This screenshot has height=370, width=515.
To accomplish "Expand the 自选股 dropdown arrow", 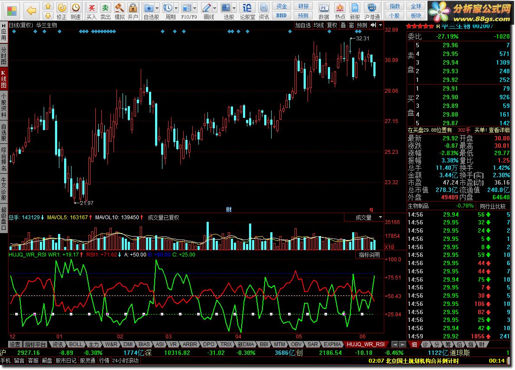I will click(157, 7).
